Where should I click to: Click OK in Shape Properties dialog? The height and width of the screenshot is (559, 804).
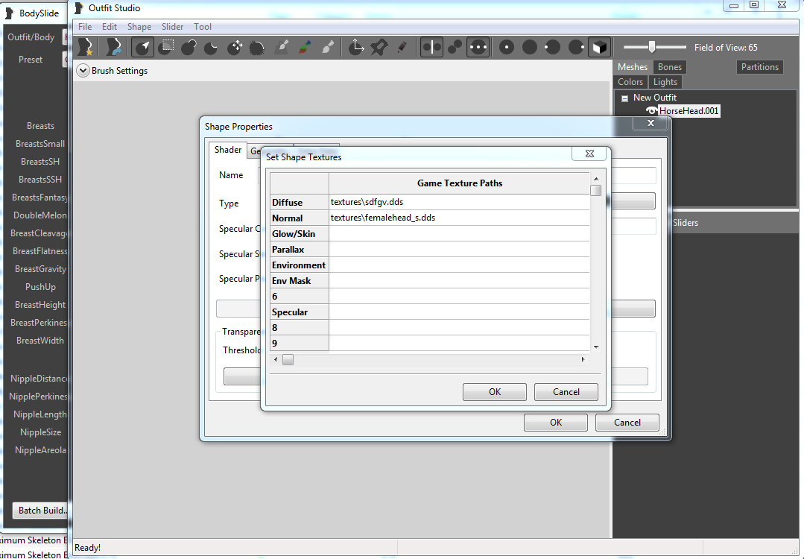pyautogui.click(x=556, y=423)
